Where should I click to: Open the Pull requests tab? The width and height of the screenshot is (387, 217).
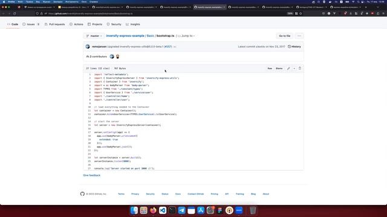click(54, 24)
